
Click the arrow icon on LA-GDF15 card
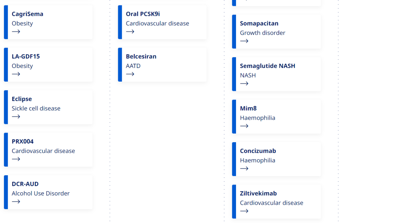[16, 74]
